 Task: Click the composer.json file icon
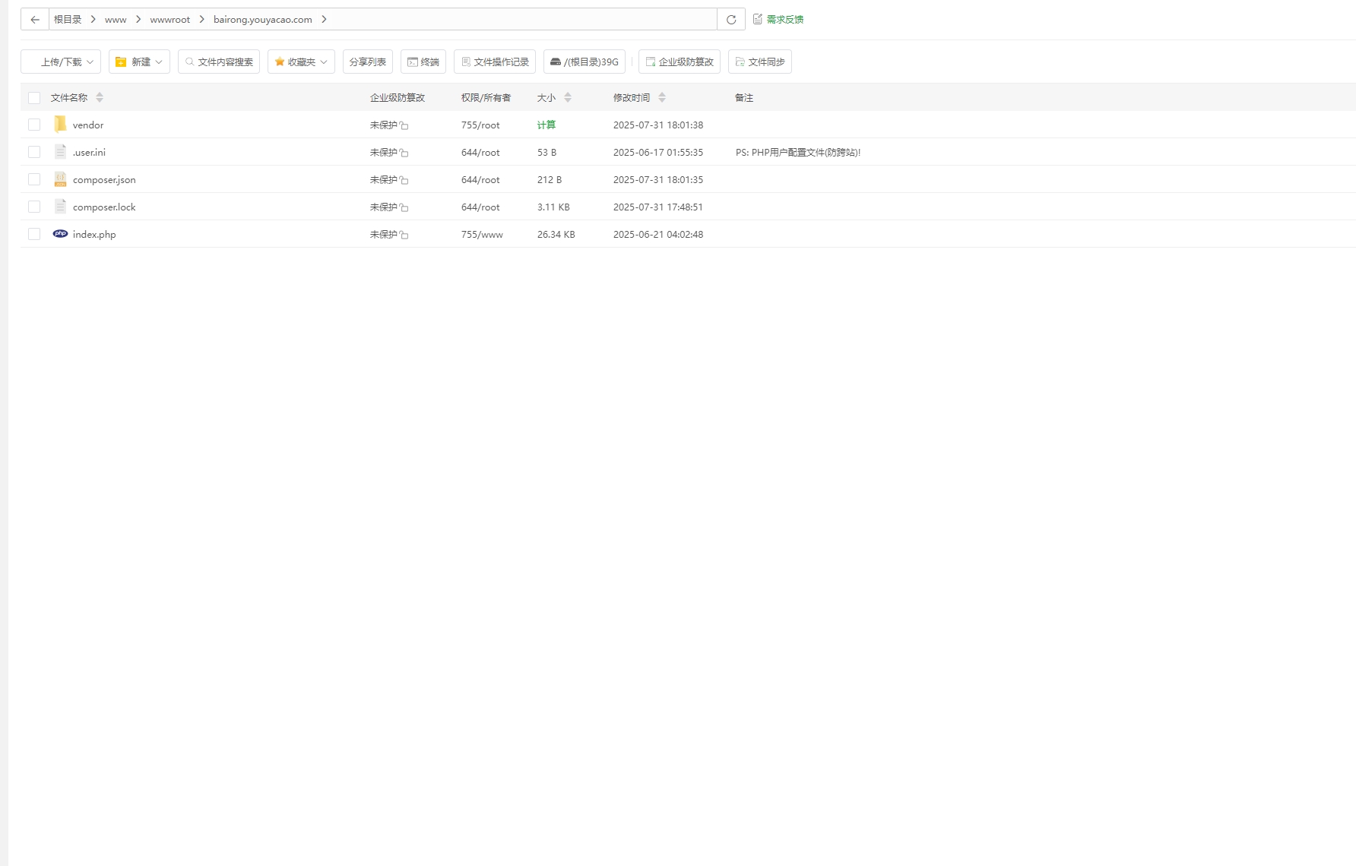[x=60, y=179]
